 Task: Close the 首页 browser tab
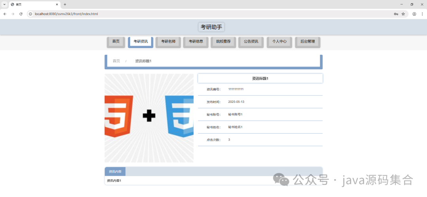point(57,4)
